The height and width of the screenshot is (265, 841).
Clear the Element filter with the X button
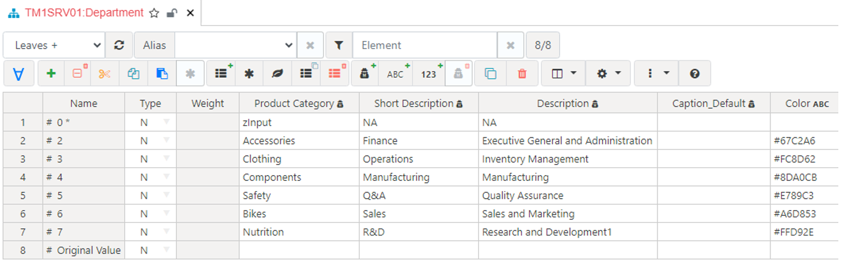tap(511, 45)
